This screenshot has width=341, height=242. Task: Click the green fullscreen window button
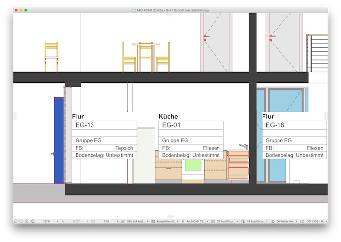tap(26, 10)
